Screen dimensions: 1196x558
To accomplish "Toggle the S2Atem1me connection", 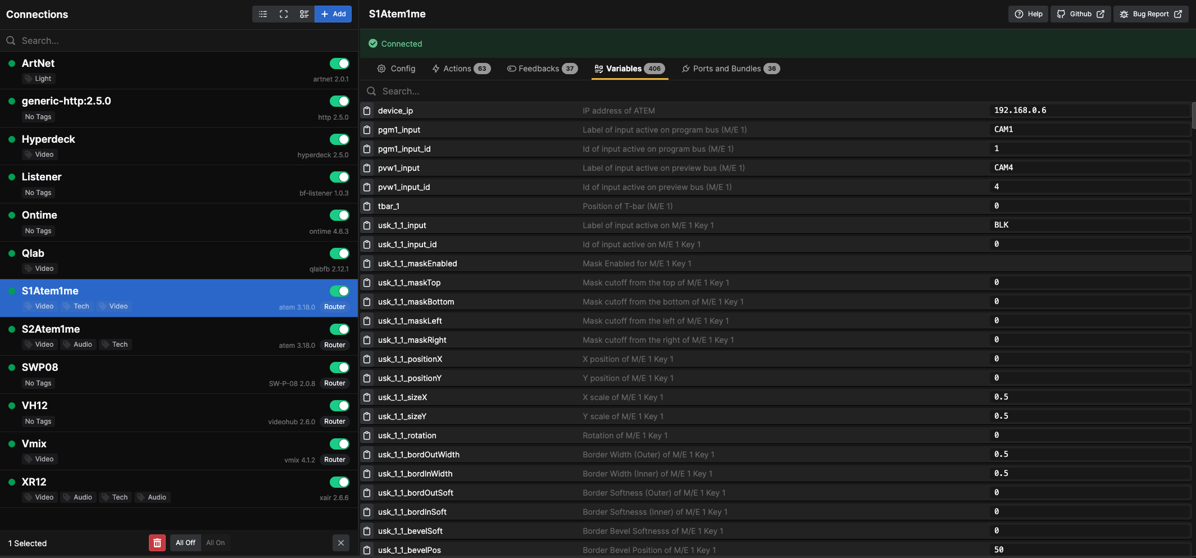I will click(339, 329).
